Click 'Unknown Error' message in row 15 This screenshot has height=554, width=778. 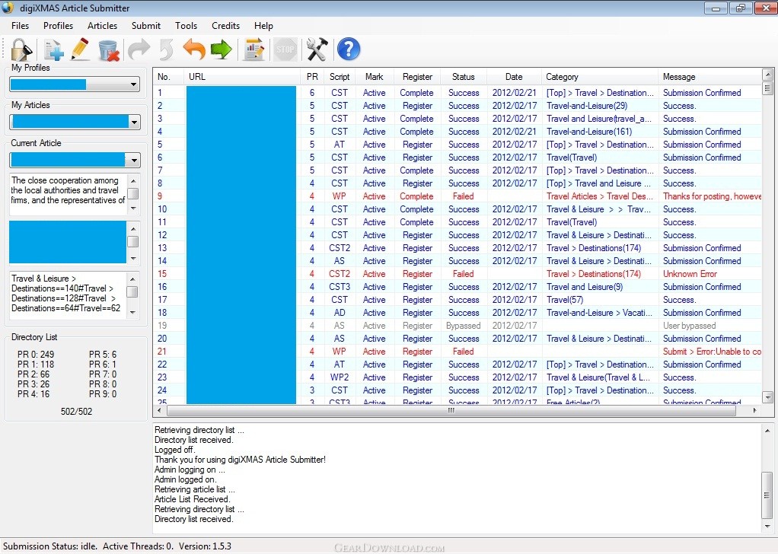(x=690, y=274)
